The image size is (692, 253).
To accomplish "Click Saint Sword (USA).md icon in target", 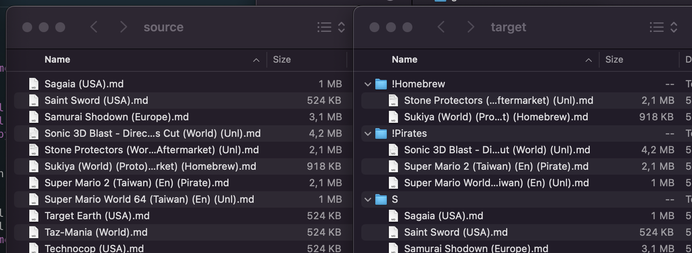I will click(393, 232).
